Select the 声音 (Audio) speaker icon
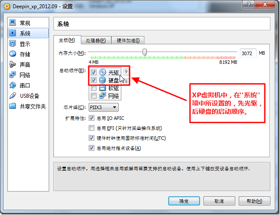The image size is (280, 215). [x=13, y=64]
